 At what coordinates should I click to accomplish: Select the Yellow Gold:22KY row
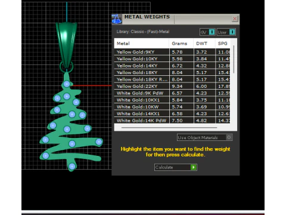tap(172, 86)
